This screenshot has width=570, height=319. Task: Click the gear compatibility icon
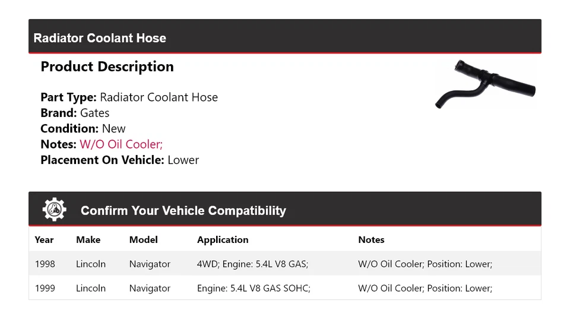[x=54, y=210]
